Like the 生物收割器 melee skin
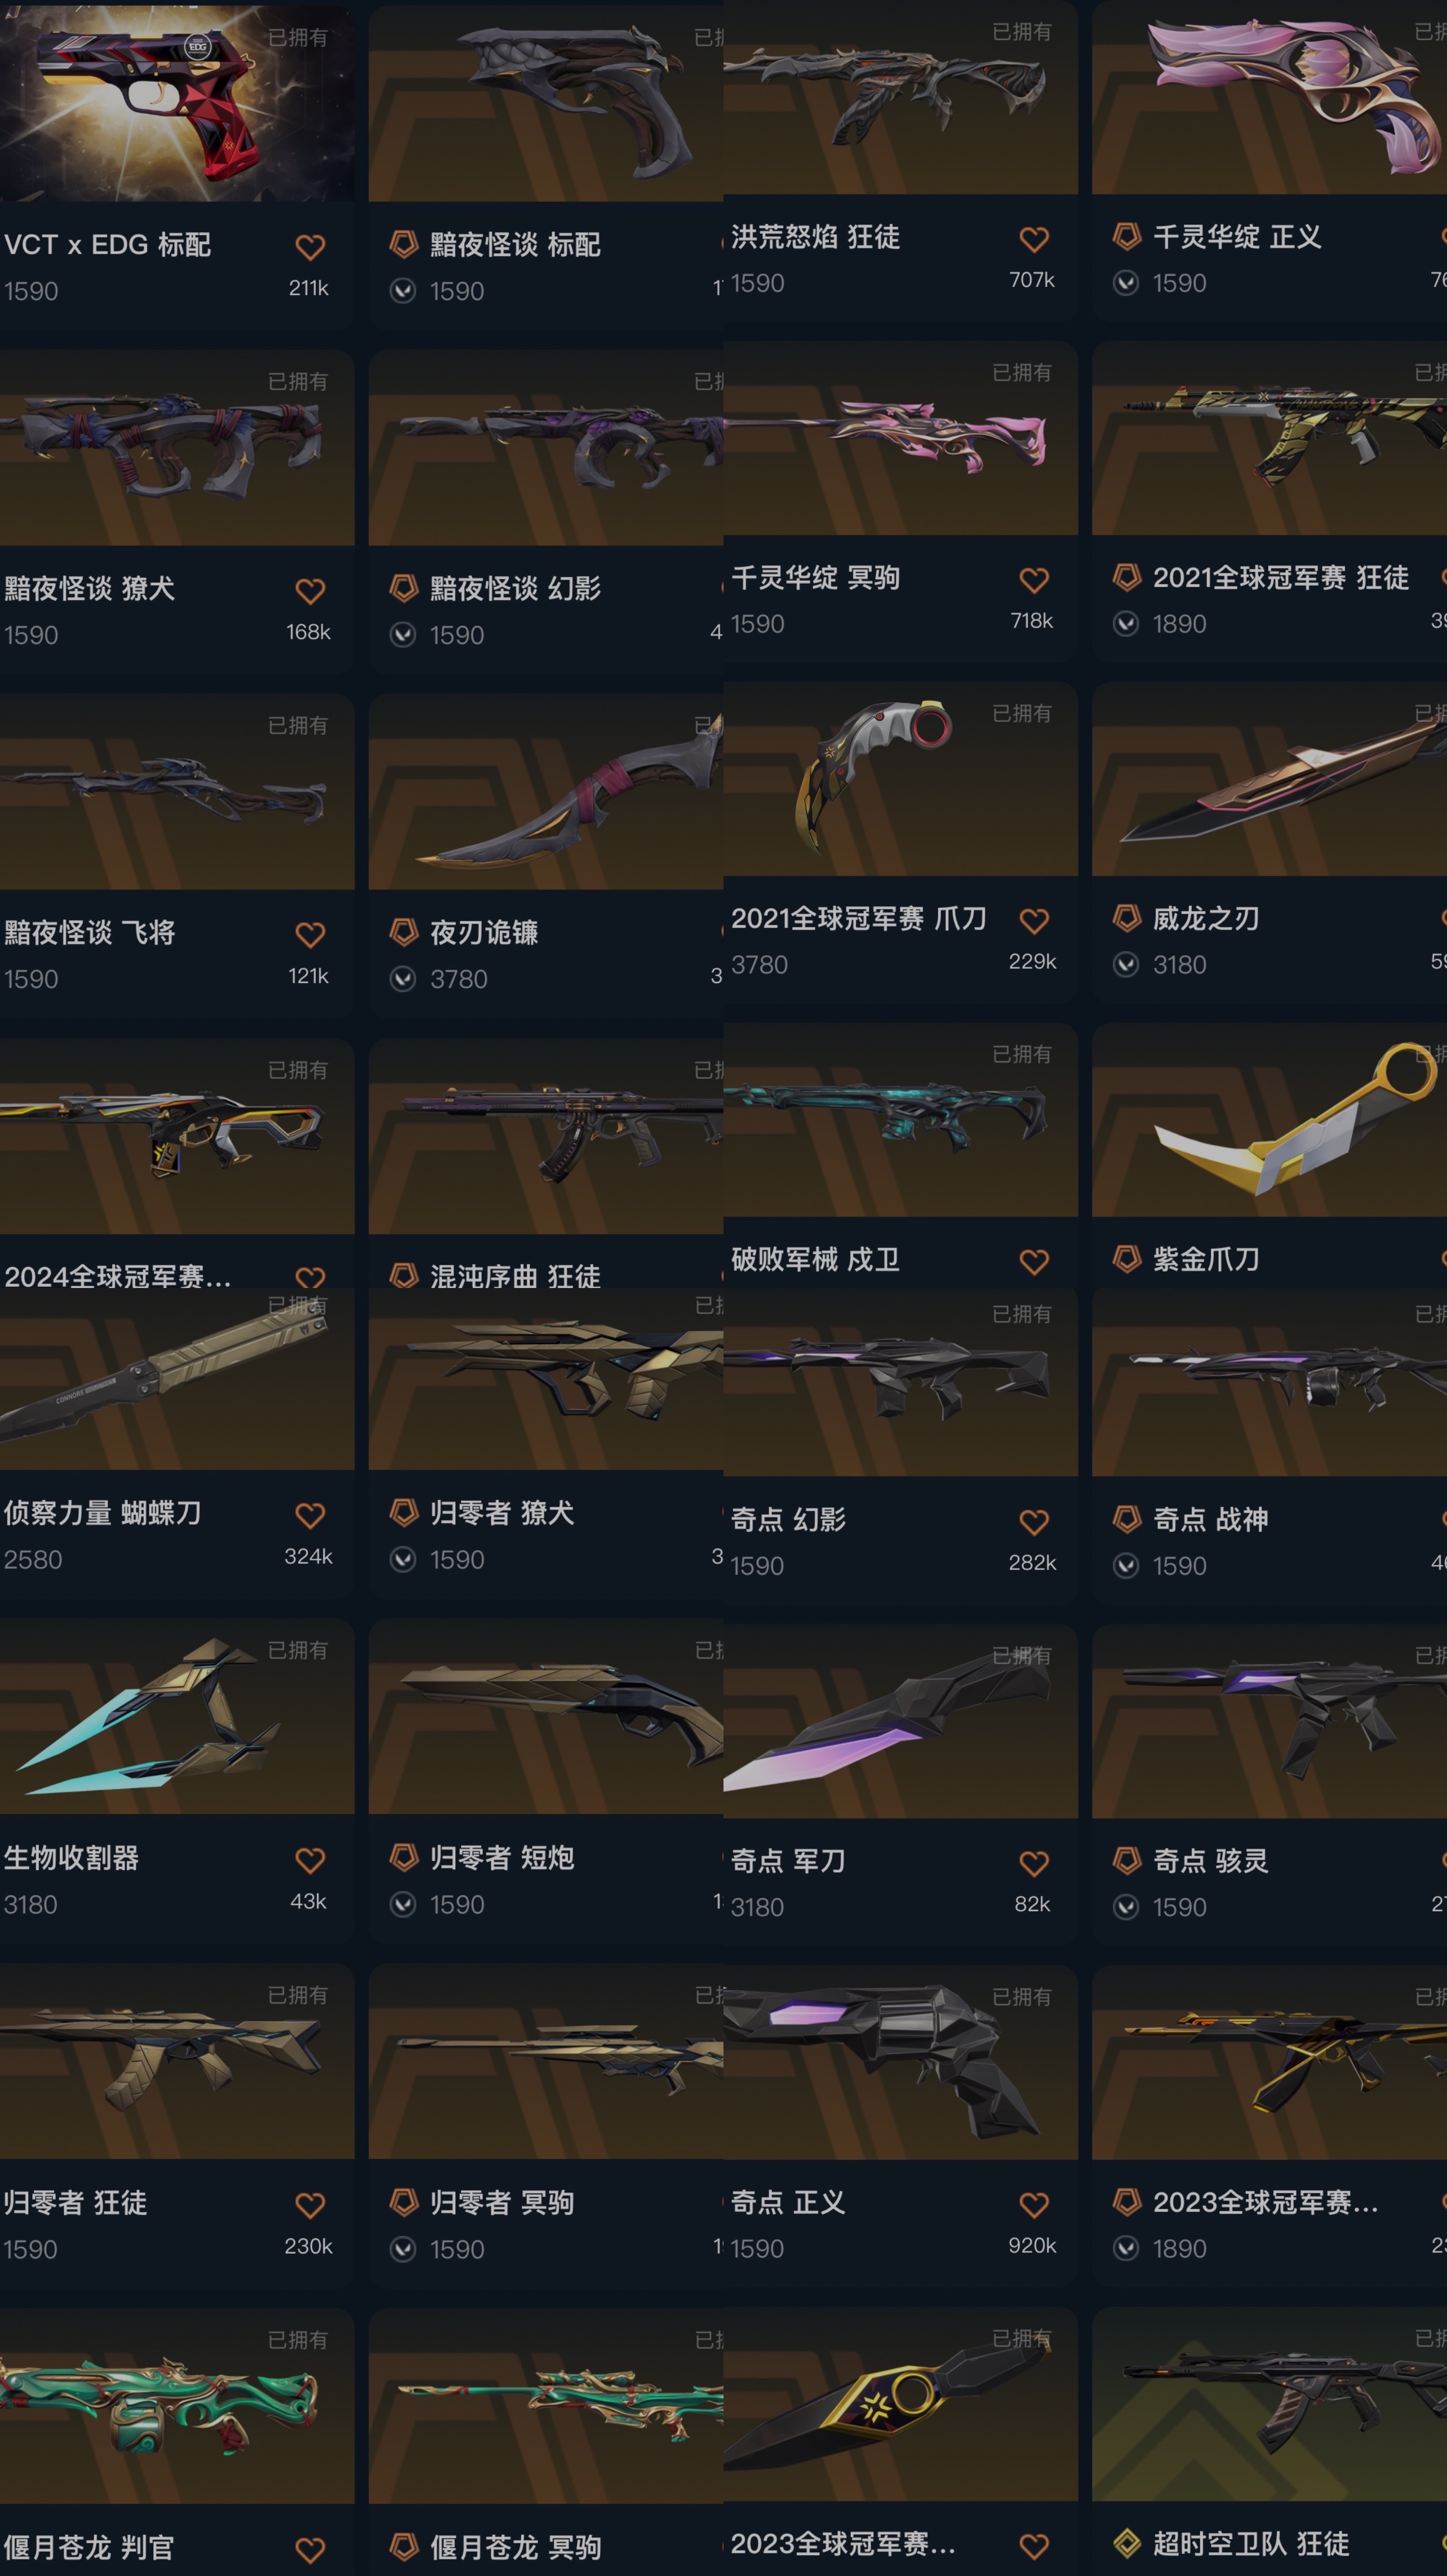The width and height of the screenshot is (1447, 2576). click(310, 1861)
